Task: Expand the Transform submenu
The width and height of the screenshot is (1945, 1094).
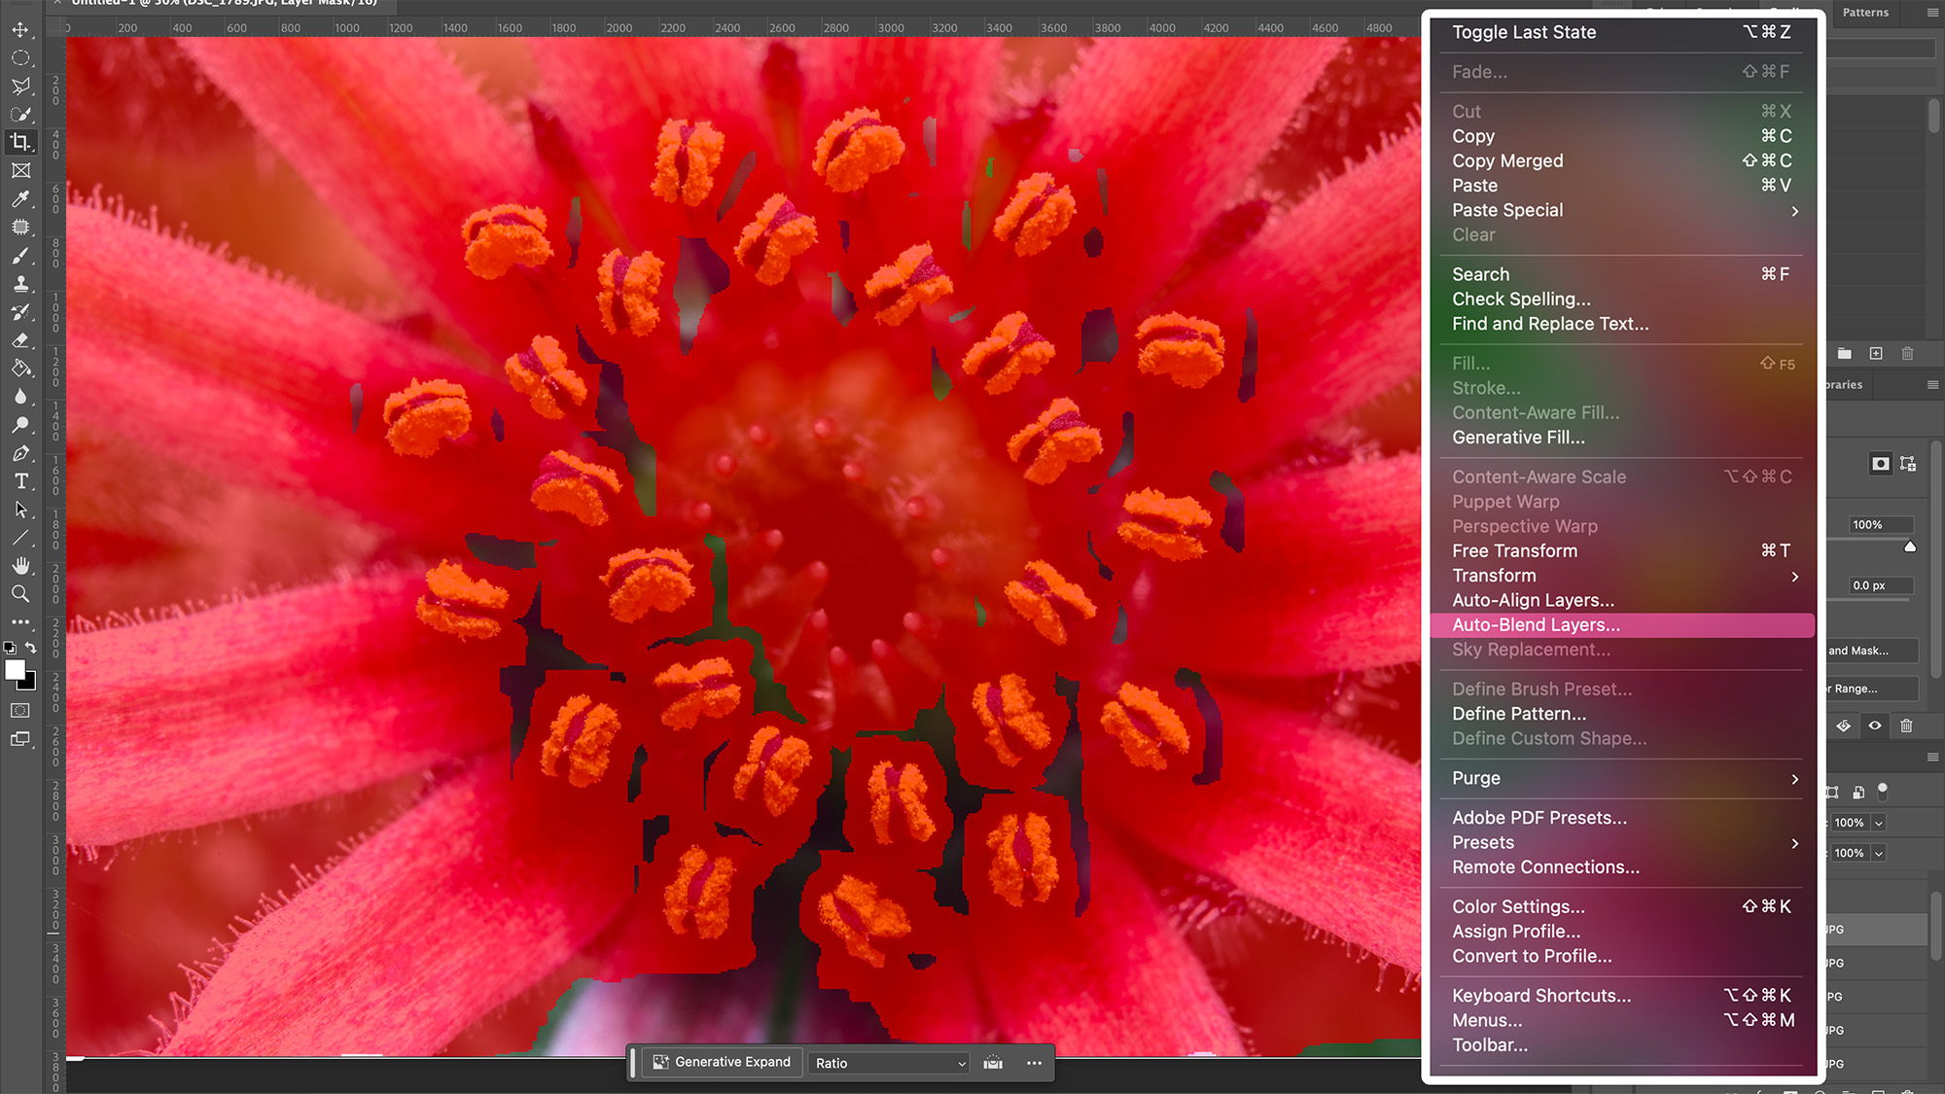Action: click(x=1622, y=576)
